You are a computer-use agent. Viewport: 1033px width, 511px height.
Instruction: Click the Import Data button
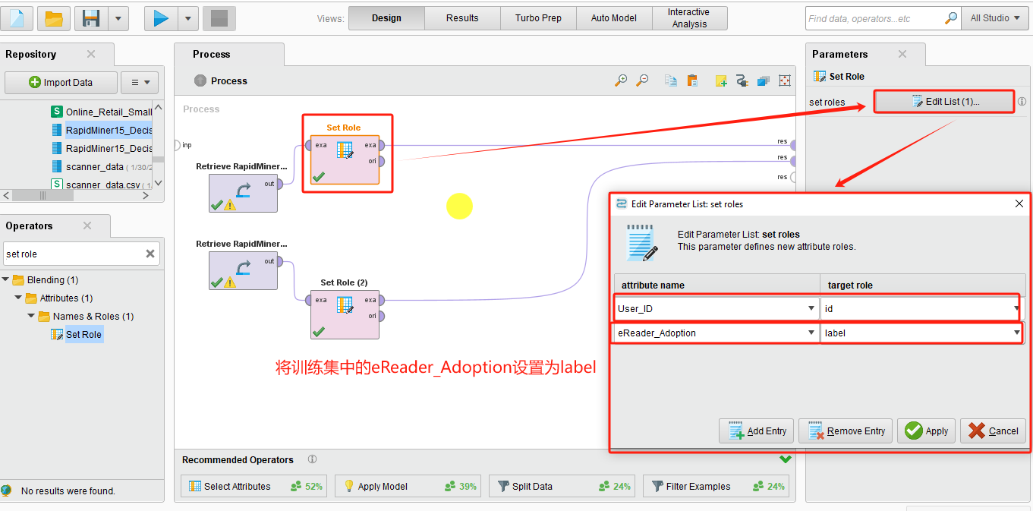[x=61, y=82]
